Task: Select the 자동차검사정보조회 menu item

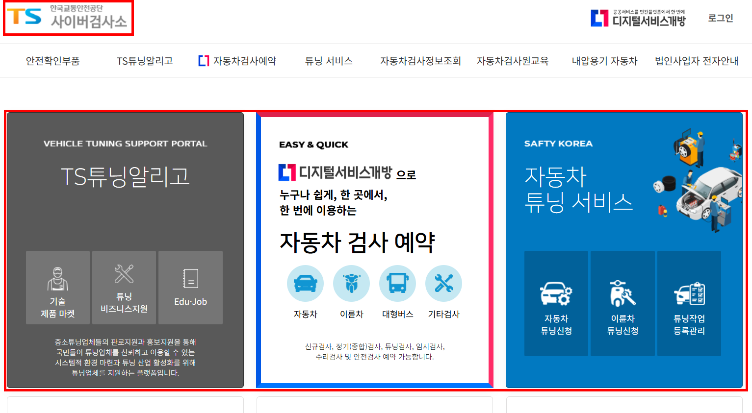Action: (420, 60)
